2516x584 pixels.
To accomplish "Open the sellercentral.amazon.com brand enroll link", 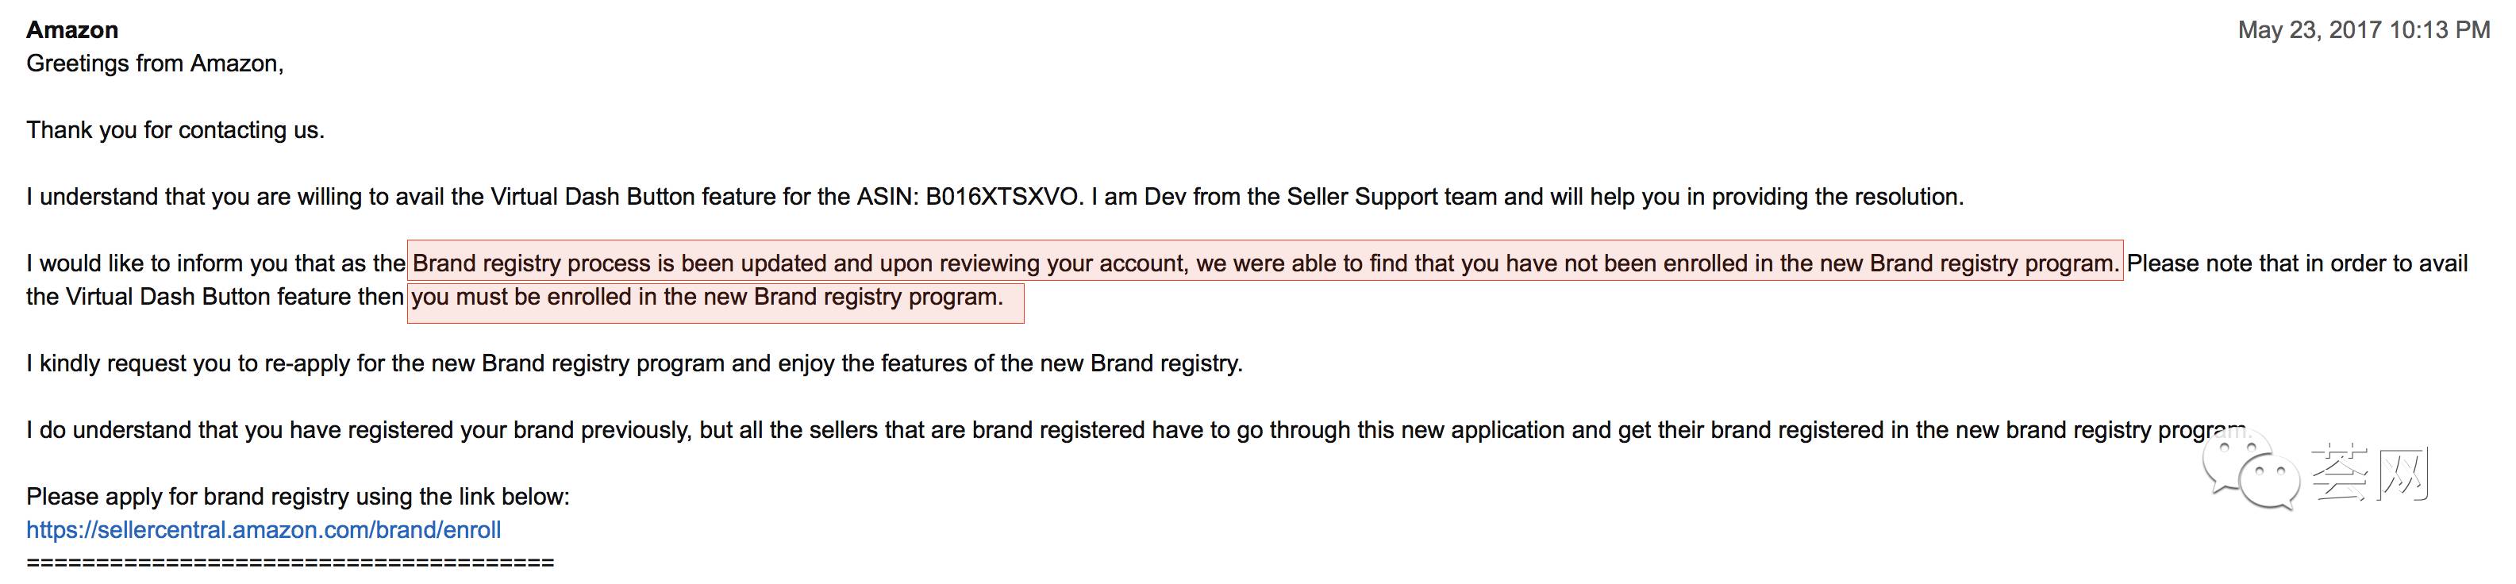I will [x=264, y=529].
